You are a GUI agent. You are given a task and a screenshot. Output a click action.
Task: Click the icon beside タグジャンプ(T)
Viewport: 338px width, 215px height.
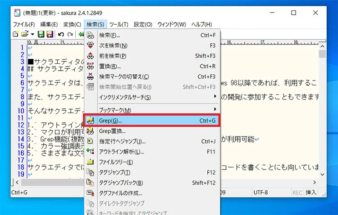[90, 172]
